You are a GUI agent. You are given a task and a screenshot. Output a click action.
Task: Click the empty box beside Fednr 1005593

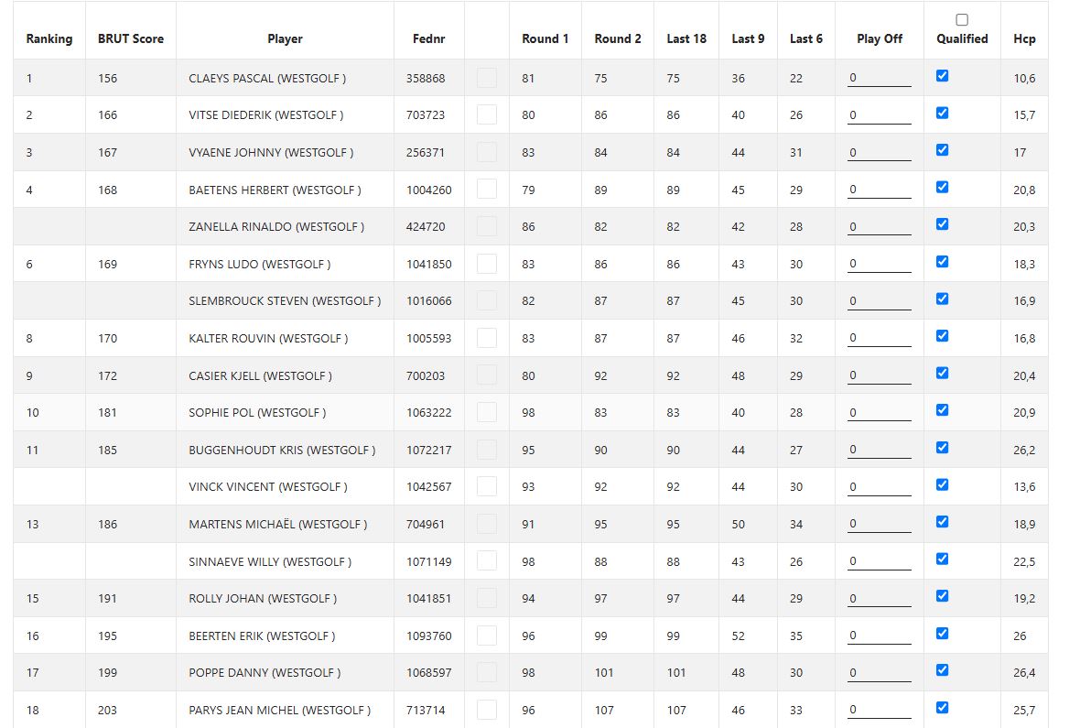pos(487,338)
